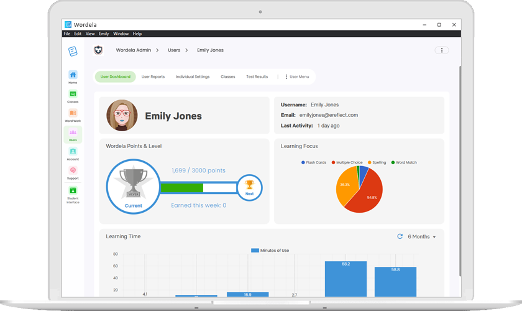The image size is (522, 311).
Task: Click the User Menu three-dot icon
Action: click(x=286, y=77)
